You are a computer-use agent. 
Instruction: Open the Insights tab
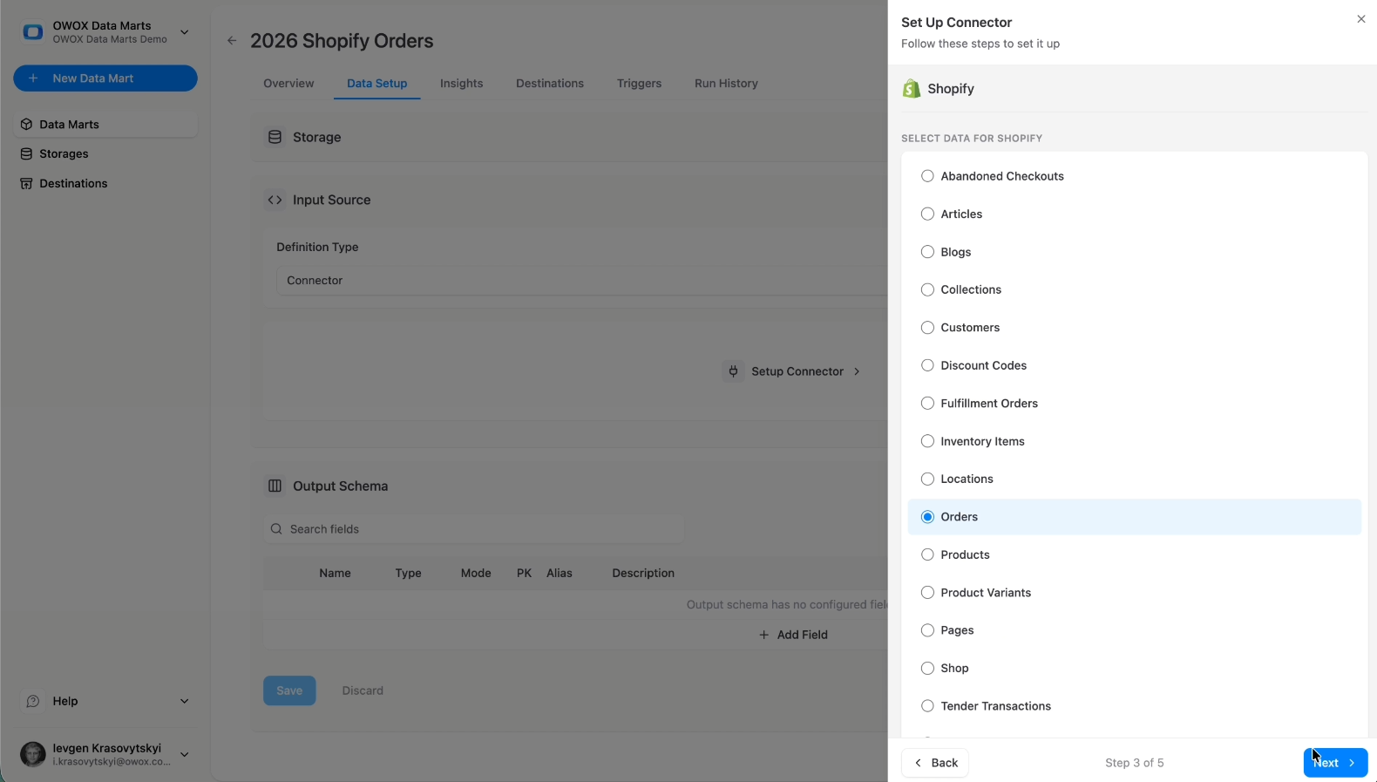pos(461,84)
